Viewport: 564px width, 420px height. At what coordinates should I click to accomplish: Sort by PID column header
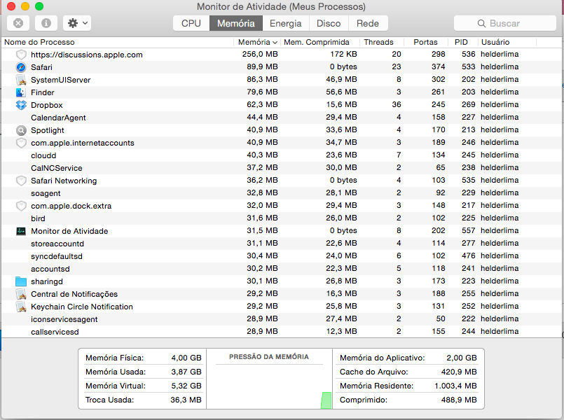coord(463,42)
